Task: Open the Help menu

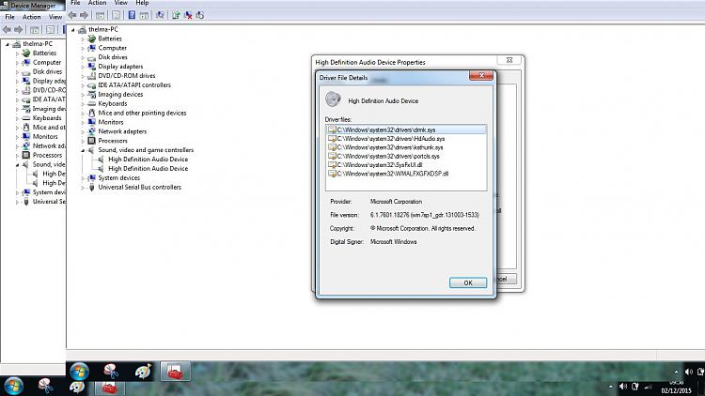Action: (142, 3)
